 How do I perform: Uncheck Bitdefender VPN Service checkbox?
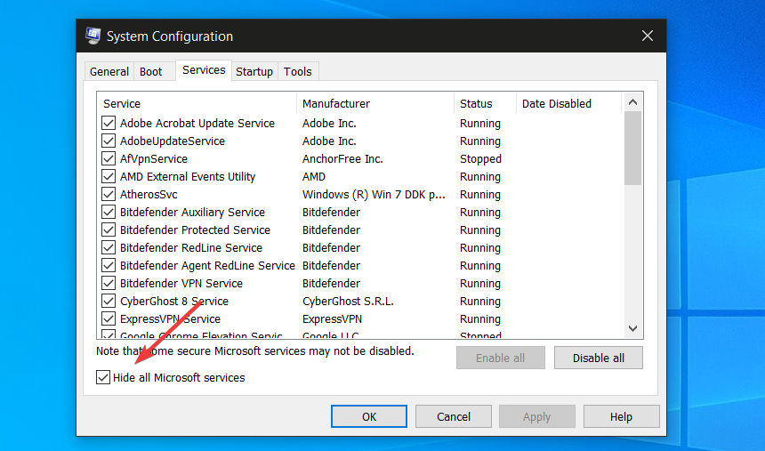click(x=109, y=284)
